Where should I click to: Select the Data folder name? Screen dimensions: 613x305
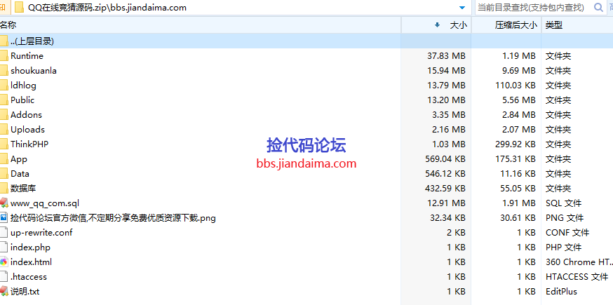point(20,174)
